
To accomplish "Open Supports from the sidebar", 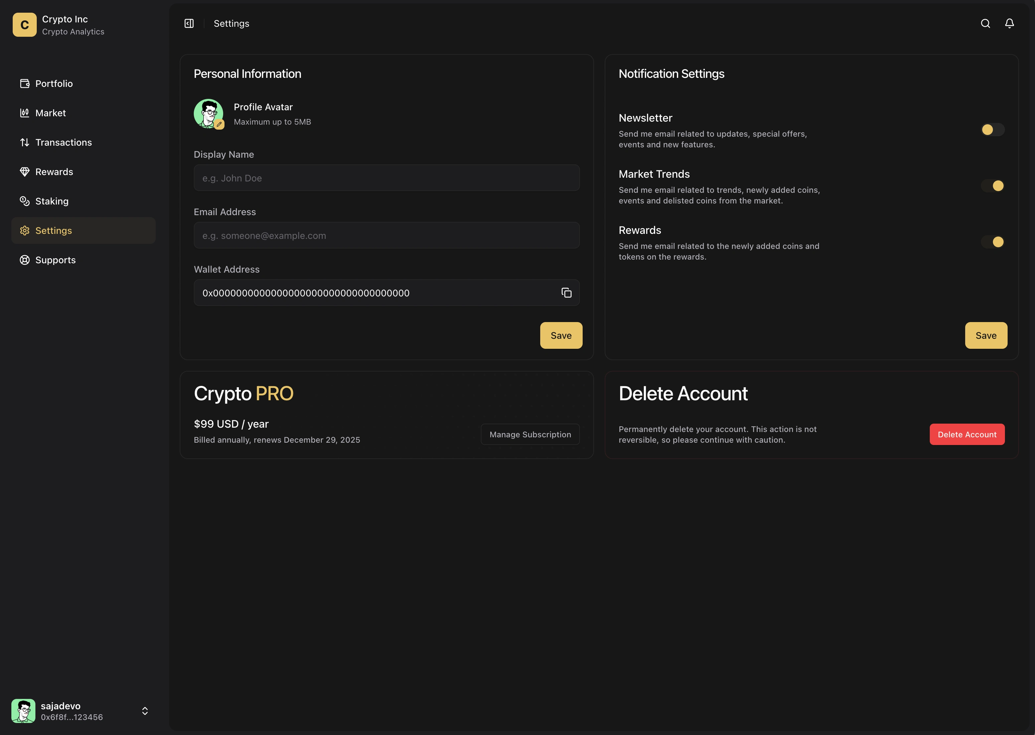I will 83,260.
